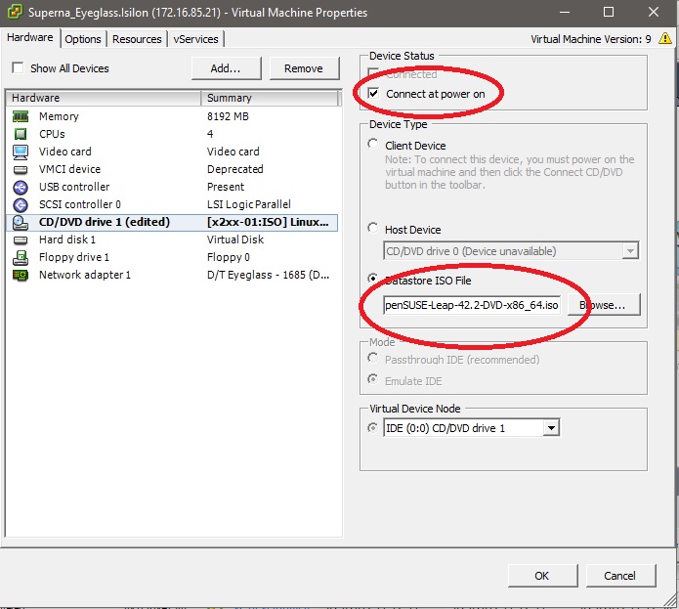The image size is (679, 609).
Task: Click the Present summary value
Action: [x=226, y=187]
